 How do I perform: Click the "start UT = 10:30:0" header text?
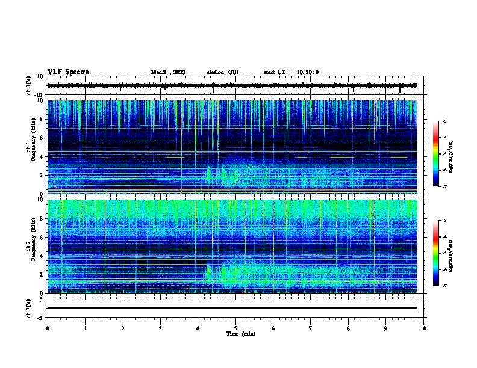tap(291, 72)
